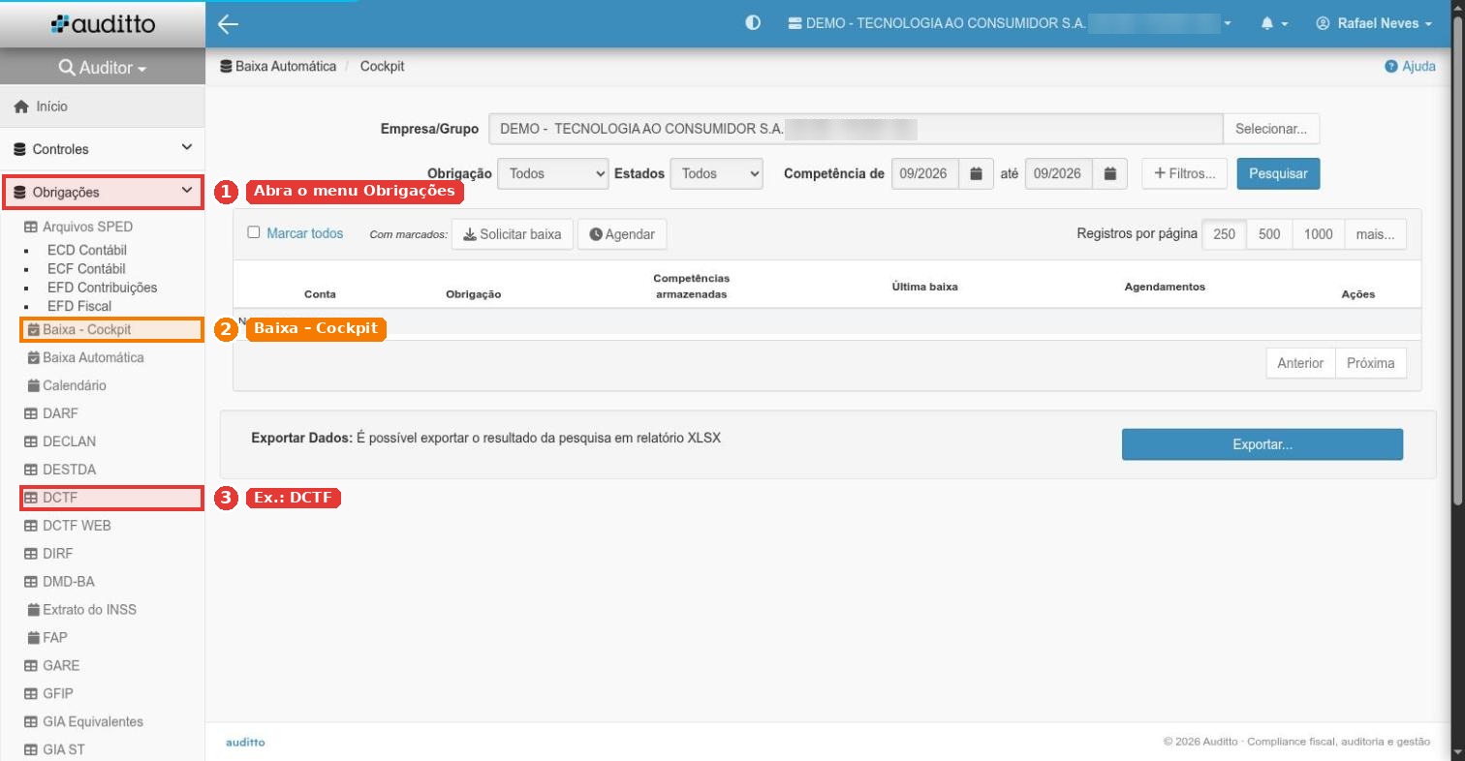Image resolution: width=1465 pixels, height=761 pixels.
Task: Open the Estados dropdown
Action: (x=716, y=174)
